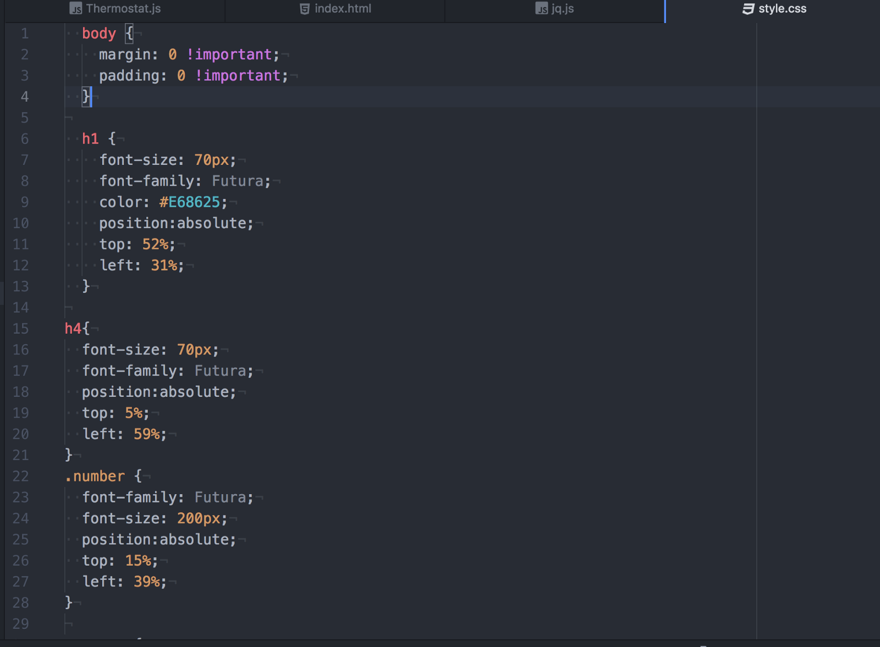
Task: Click the 52% top value
Action: pos(155,245)
